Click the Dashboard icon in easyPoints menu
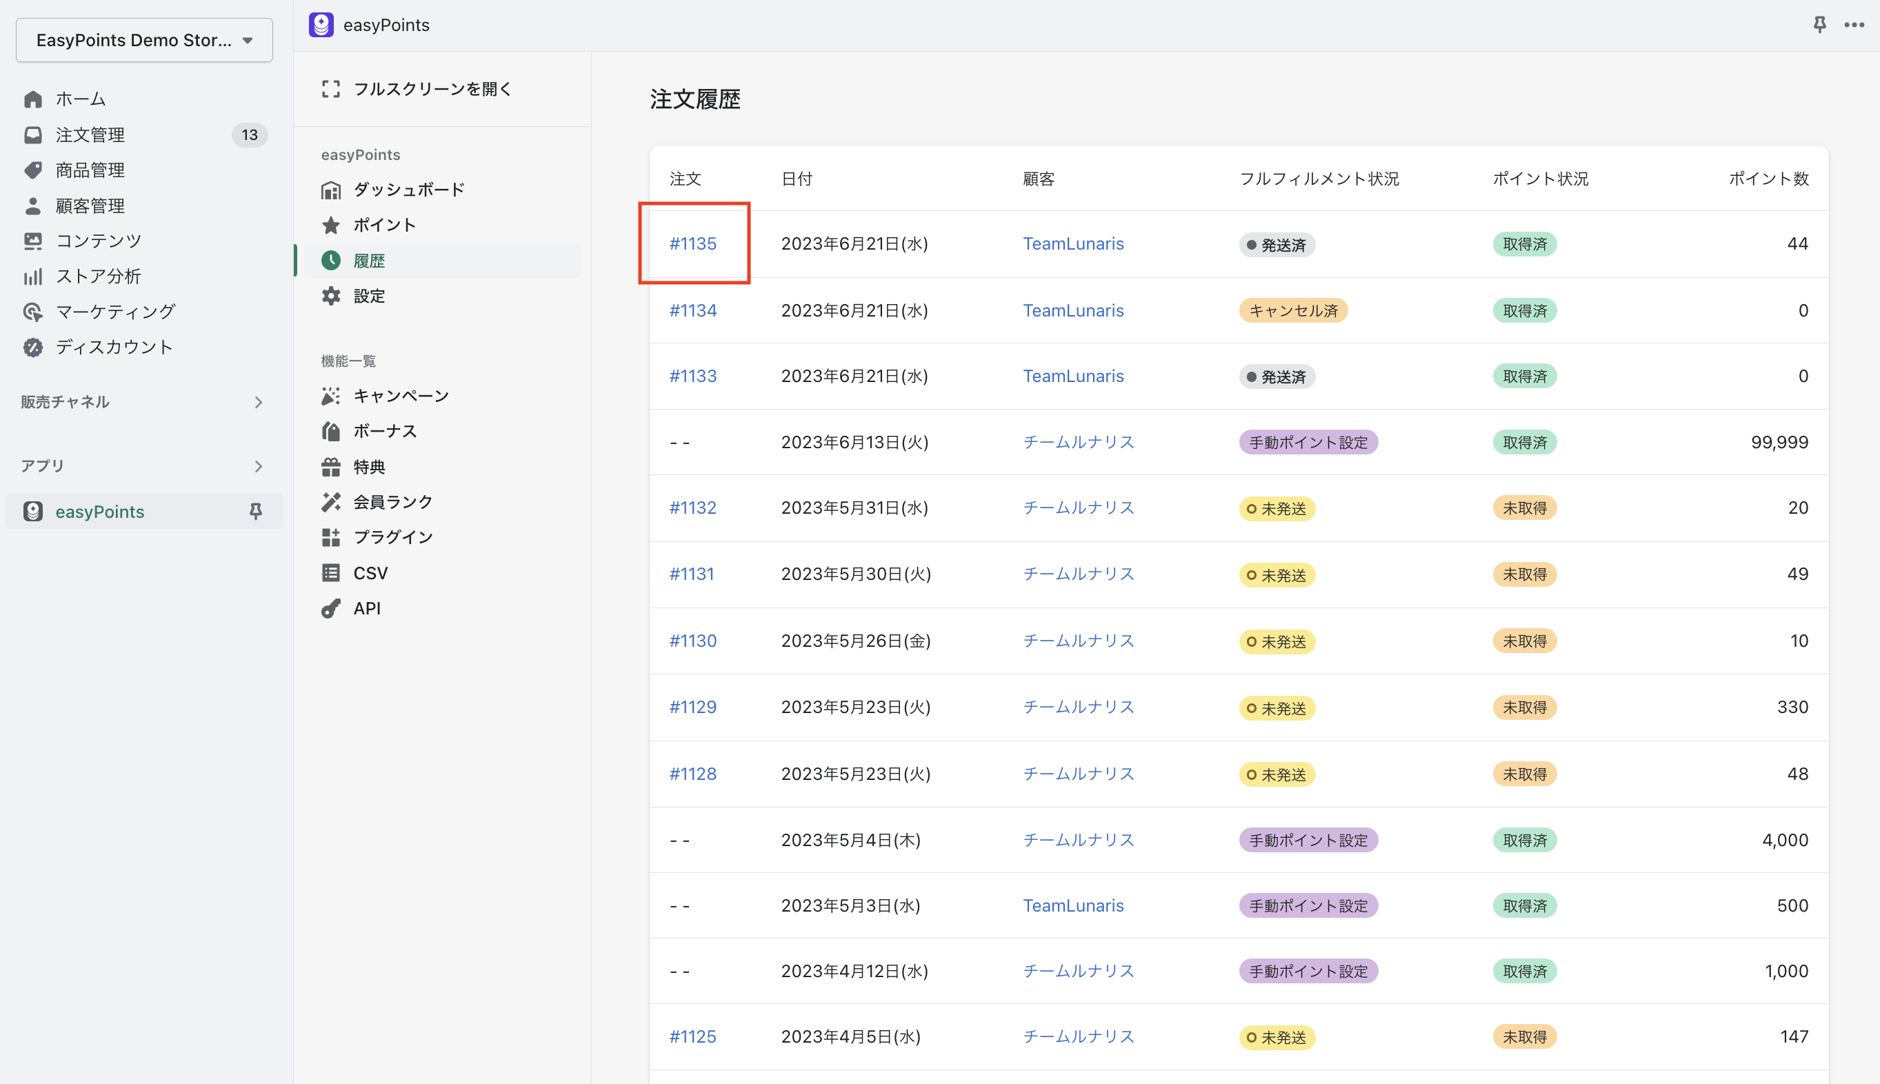Viewport: 1880px width, 1084px height. click(330, 190)
